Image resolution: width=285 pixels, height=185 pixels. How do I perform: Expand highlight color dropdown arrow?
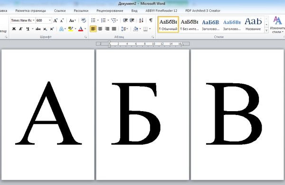pos(76,29)
